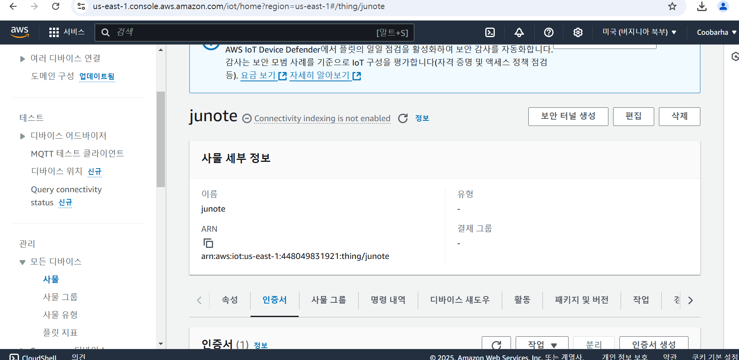Open Query connectivity status item
This screenshot has width=739, height=360.
pyautogui.click(x=66, y=196)
